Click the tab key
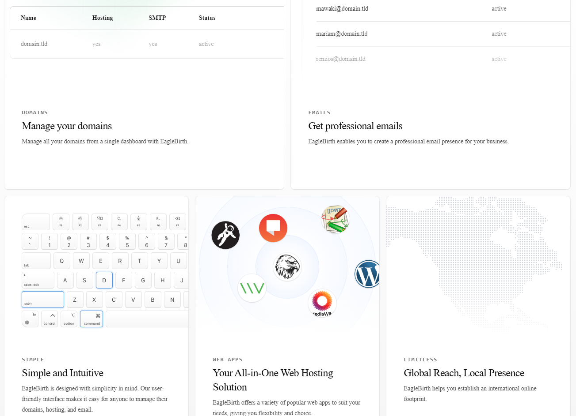 click(36, 261)
